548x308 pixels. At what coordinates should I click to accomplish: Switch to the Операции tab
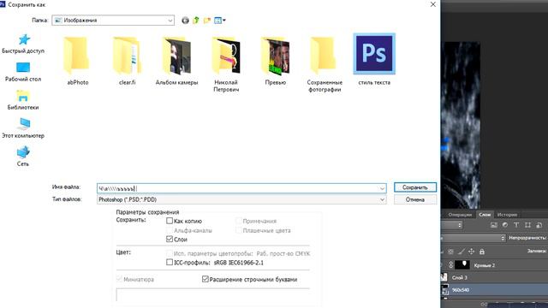click(x=460, y=215)
